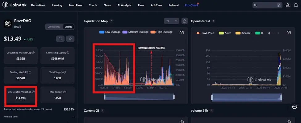Expand the Current OI arrow
This screenshot has height=123, width=301.
[x=102, y=111]
